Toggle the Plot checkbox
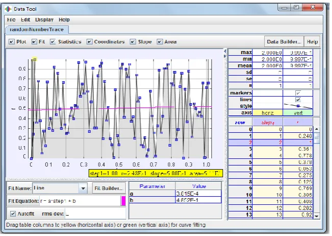The width and height of the screenshot is (332, 236). (x=12, y=42)
